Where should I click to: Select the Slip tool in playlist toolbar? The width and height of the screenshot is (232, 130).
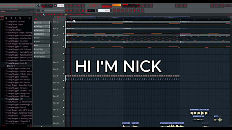(x=52, y=15)
